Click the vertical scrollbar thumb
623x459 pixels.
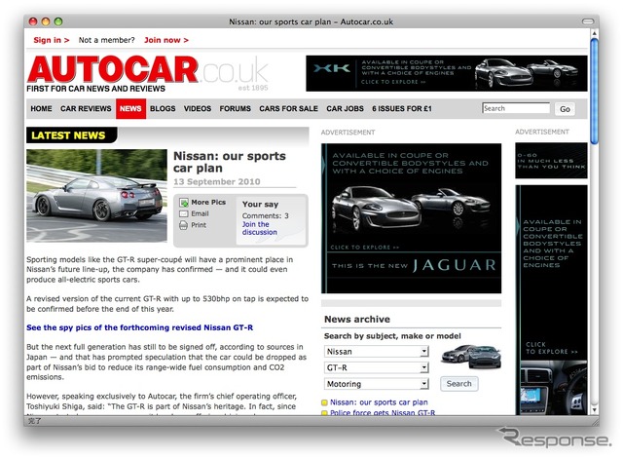pos(595,92)
